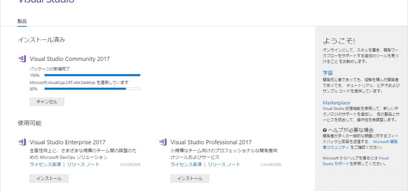Click the ヘルプが必要な場合 heading

[351, 130]
